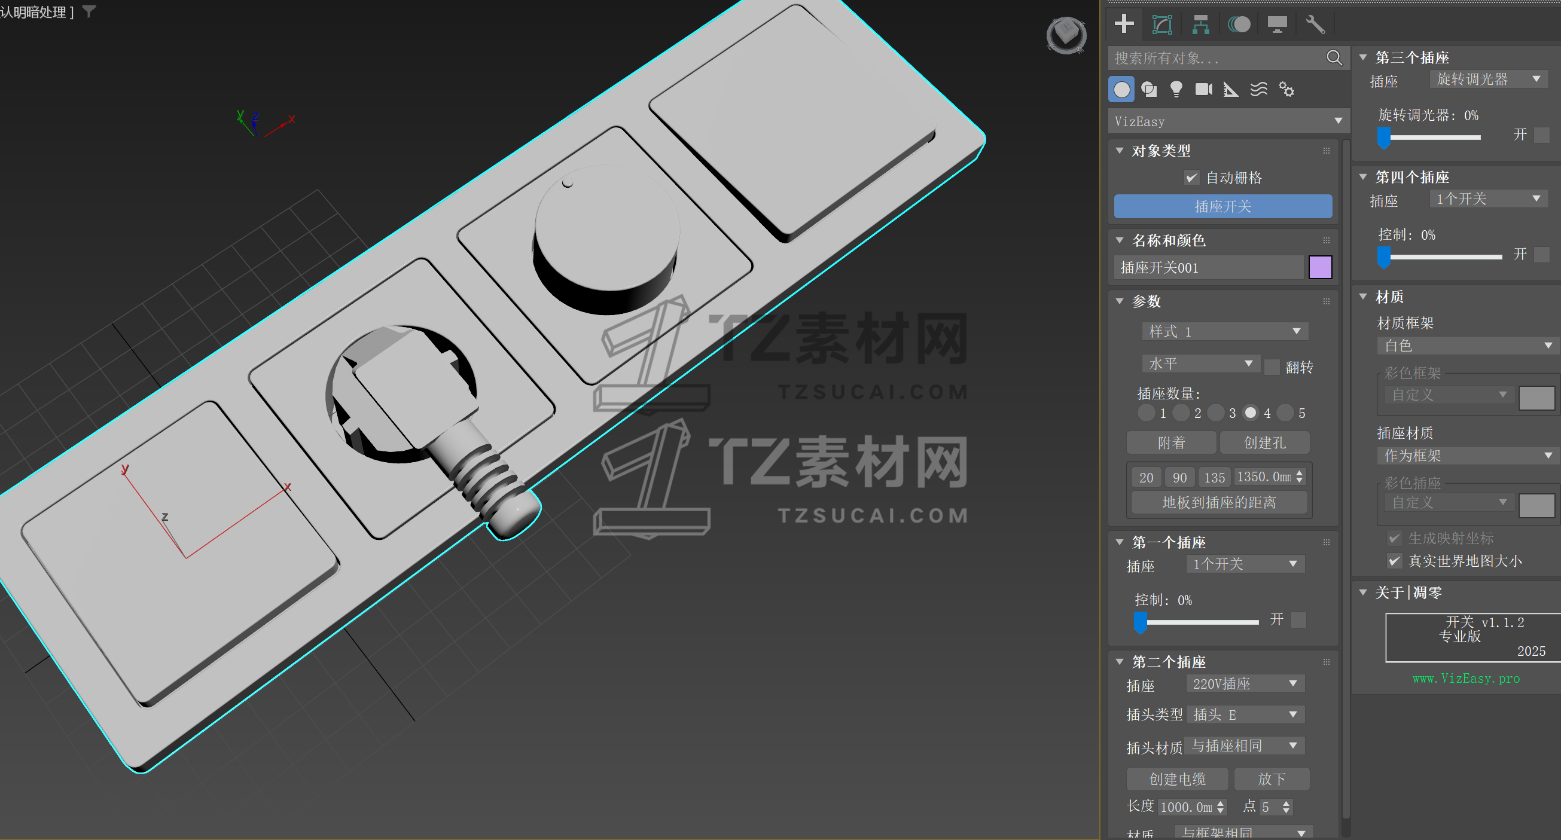Open the Modify panel tab

[x=1161, y=25]
